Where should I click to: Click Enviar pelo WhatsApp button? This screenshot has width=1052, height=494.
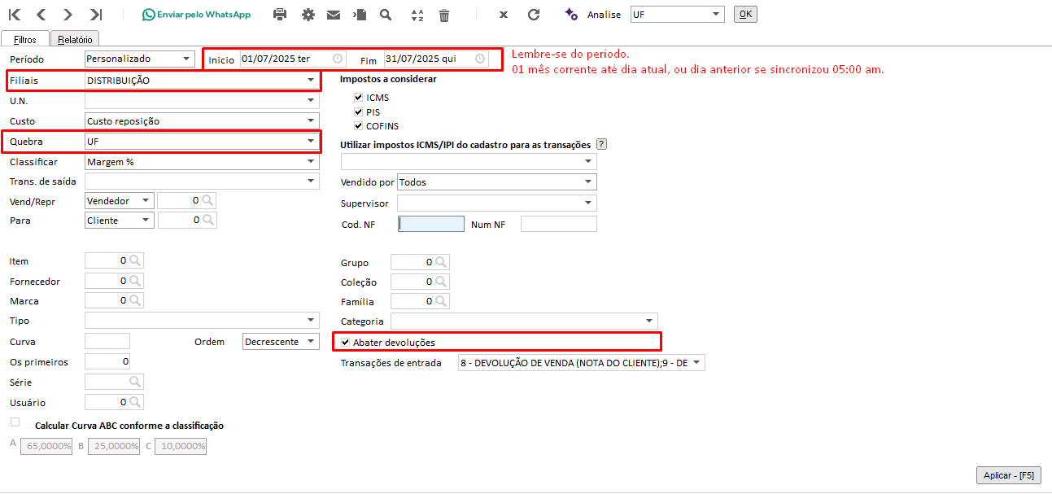tap(196, 15)
